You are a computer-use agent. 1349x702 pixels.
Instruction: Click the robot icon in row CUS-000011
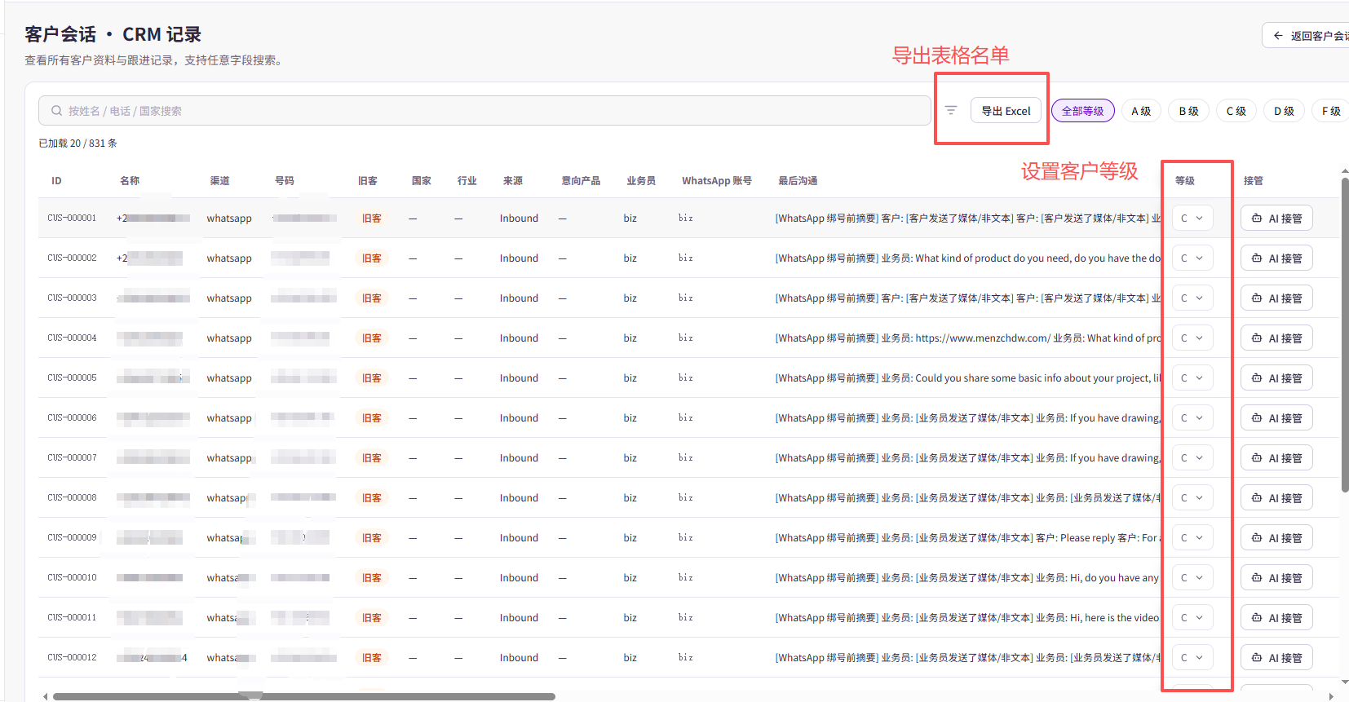[x=1257, y=618]
